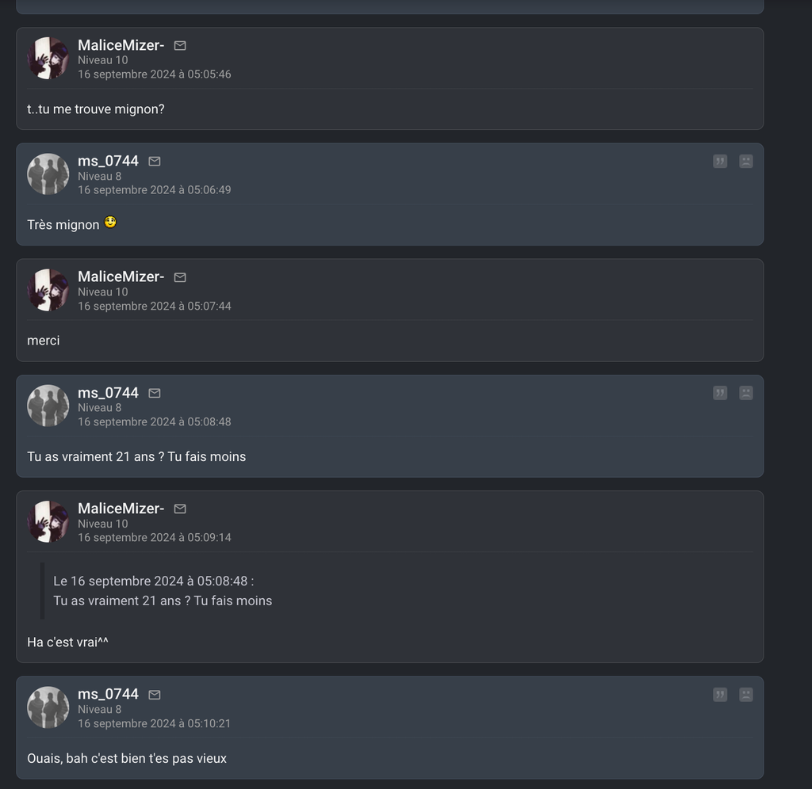
Task: Quote the post asking Tu as vraiment 21 ans
Action: pyautogui.click(x=720, y=393)
